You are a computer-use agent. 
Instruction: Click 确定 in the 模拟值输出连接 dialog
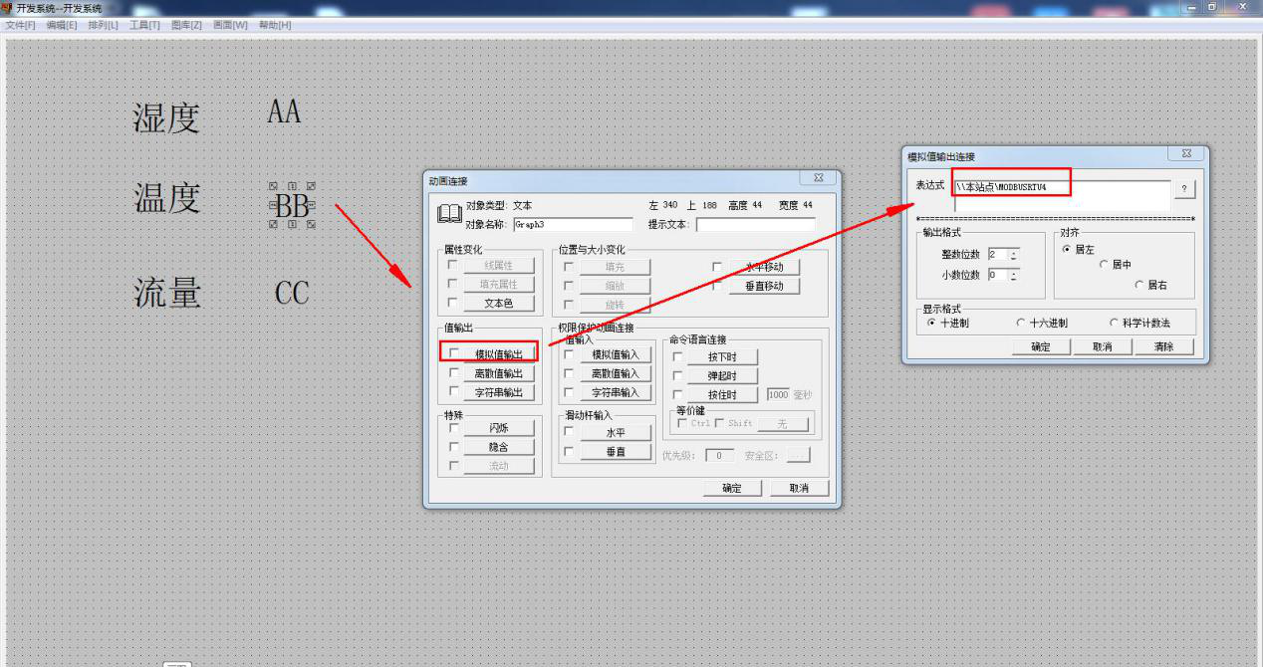(1041, 346)
